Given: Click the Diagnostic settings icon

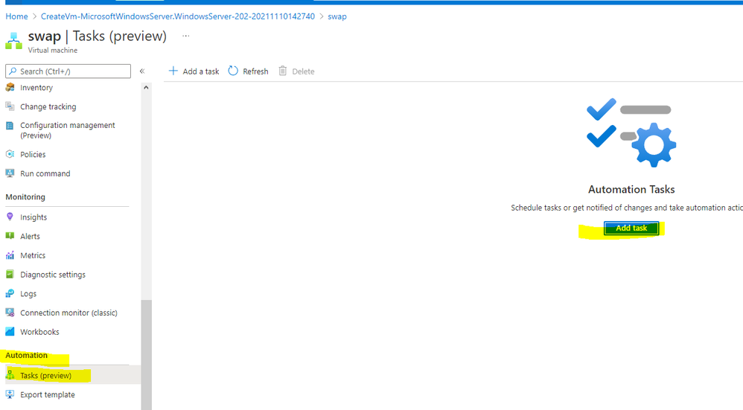Looking at the screenshot, I should pyautogui.click(x=10, y=274).
